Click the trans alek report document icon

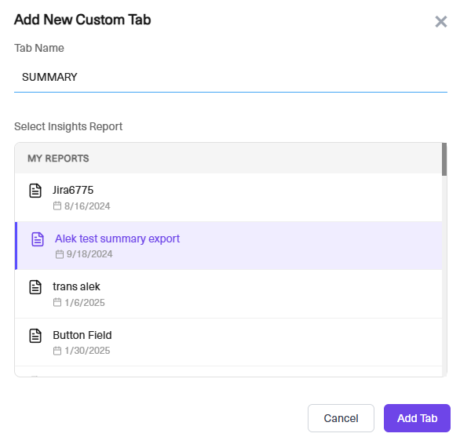[35, 287]
